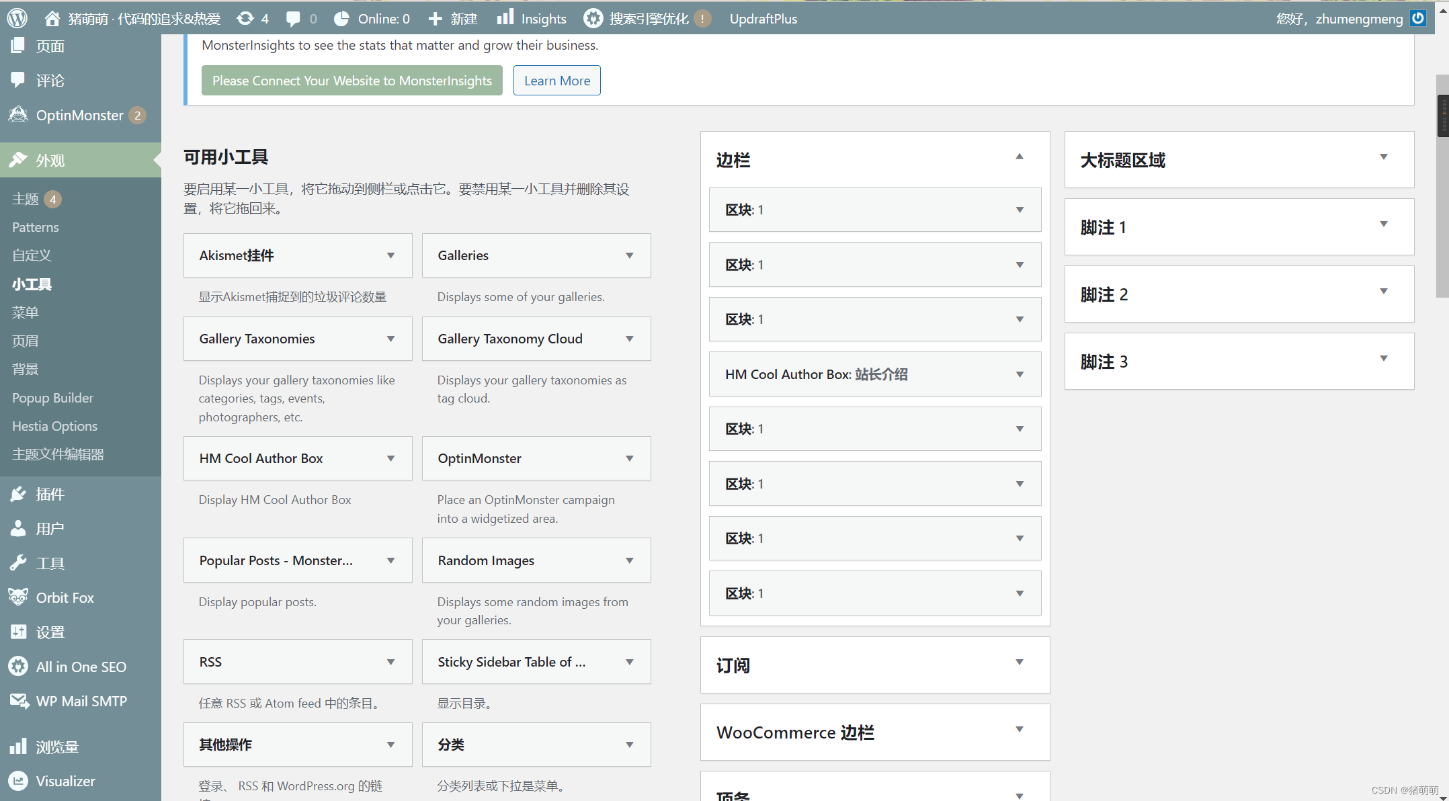Open the OptinMonster plugin icon

click(17, 116)
